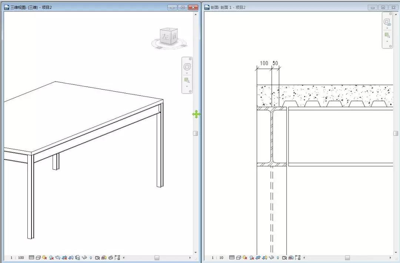Reveal hidden elements in section view
Viewport: 400px width, 263px height.
click(x=278, y=258)
